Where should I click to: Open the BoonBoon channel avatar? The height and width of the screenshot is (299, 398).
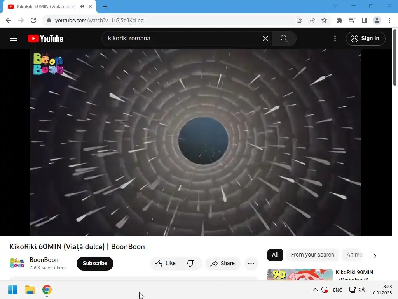(17, 263)
